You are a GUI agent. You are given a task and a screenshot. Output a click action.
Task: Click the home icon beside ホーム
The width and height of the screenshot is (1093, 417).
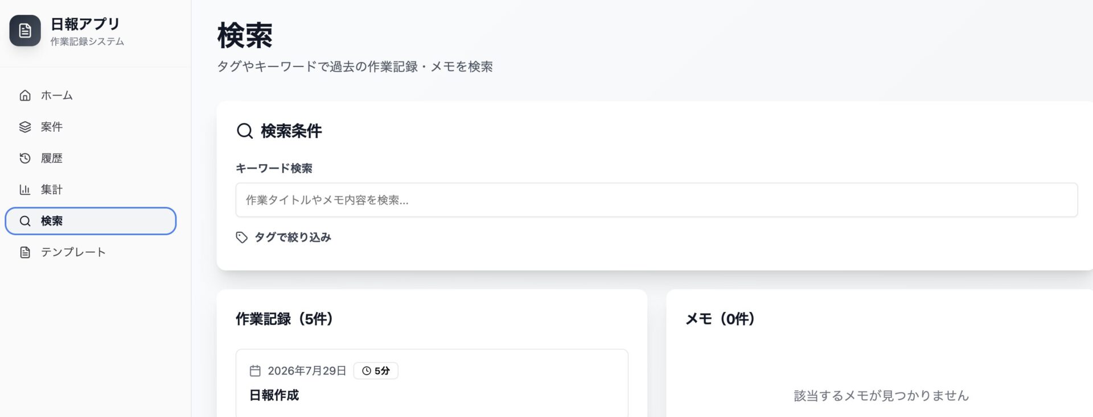[25, 95]
